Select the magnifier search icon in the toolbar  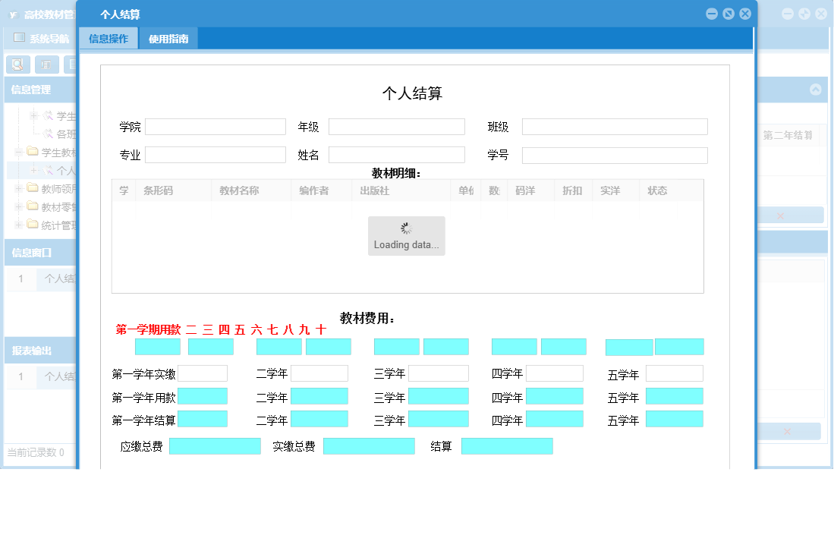point(17,65)
